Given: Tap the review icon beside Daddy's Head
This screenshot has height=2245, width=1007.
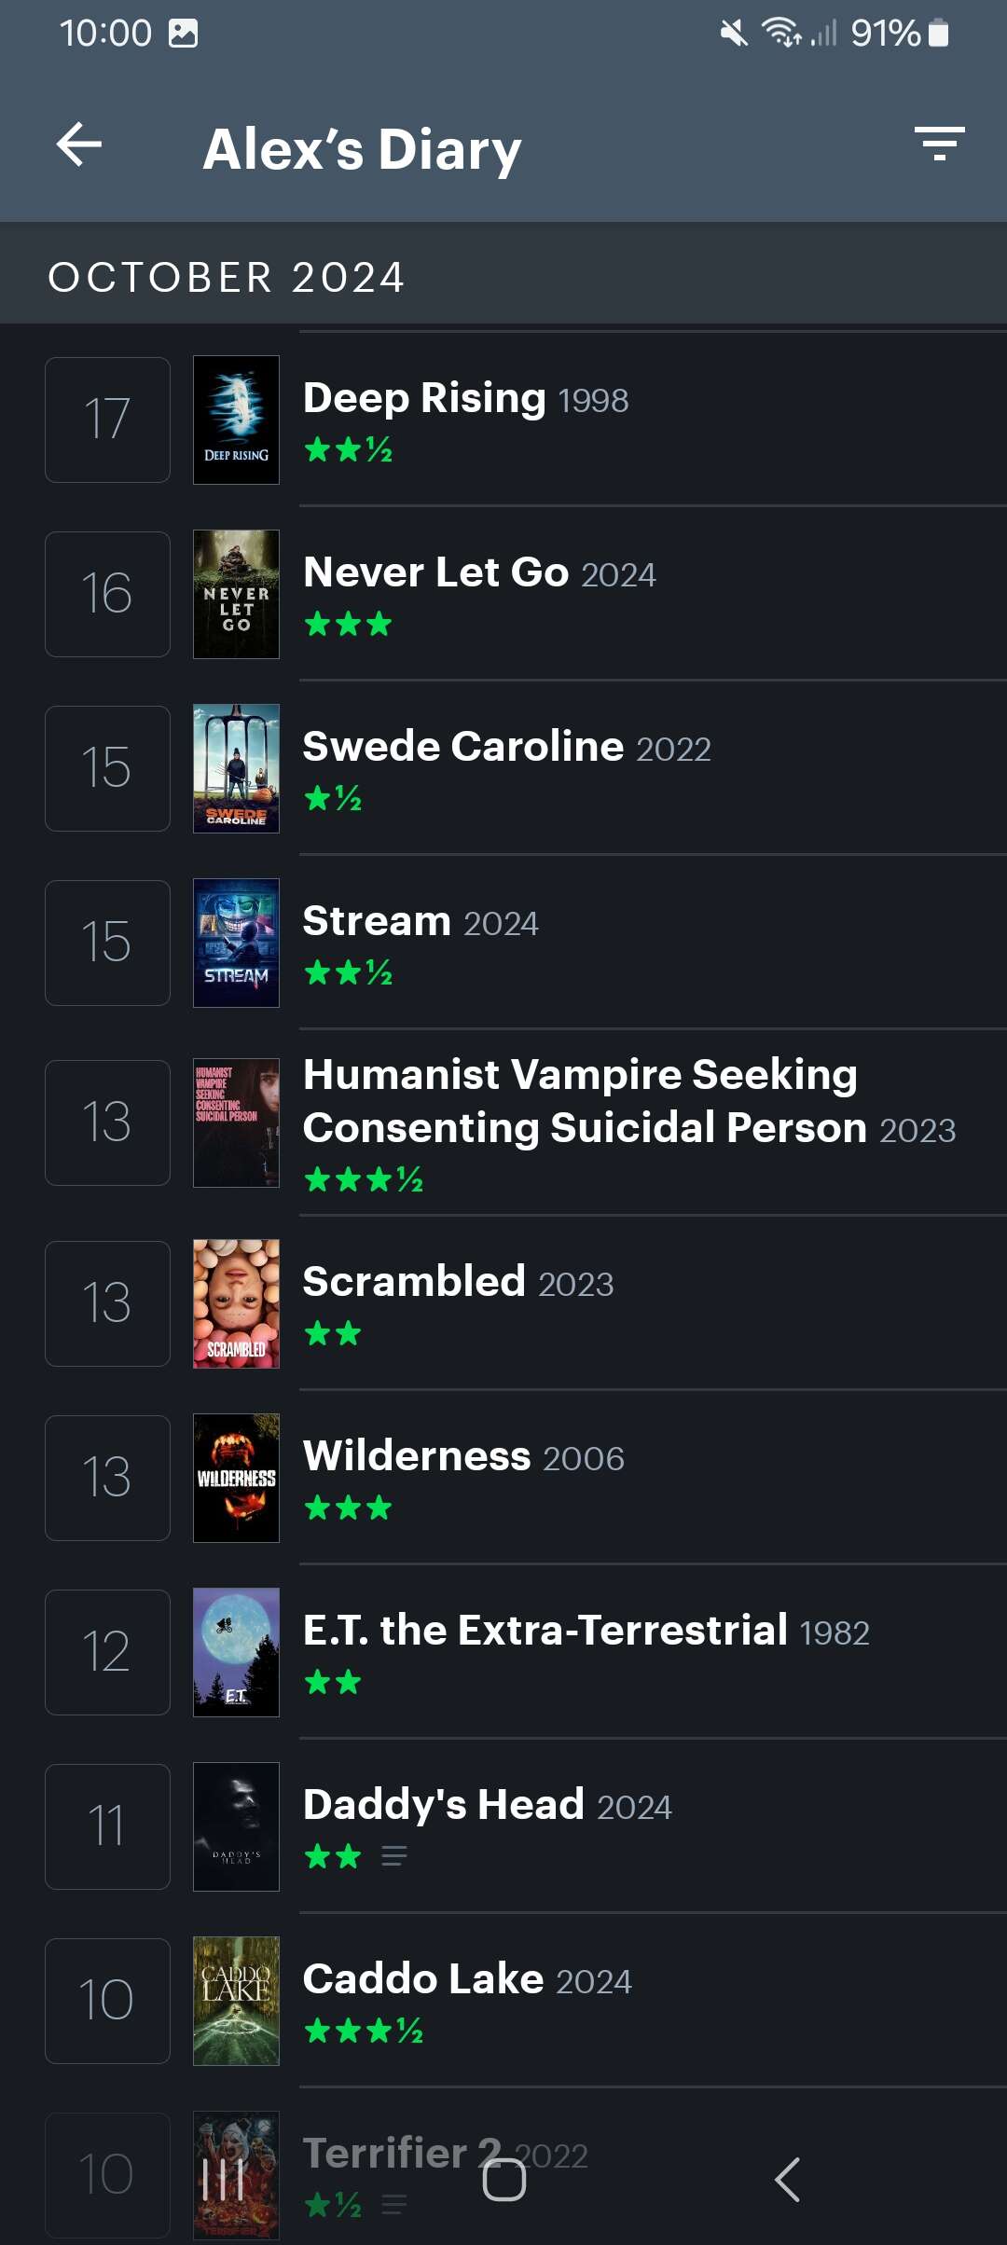Looking at the screenshot, I should [394, 1856].
